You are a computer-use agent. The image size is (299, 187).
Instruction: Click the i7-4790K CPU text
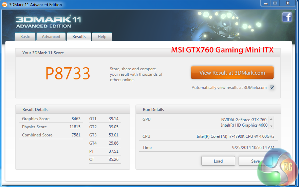point(235,136)
